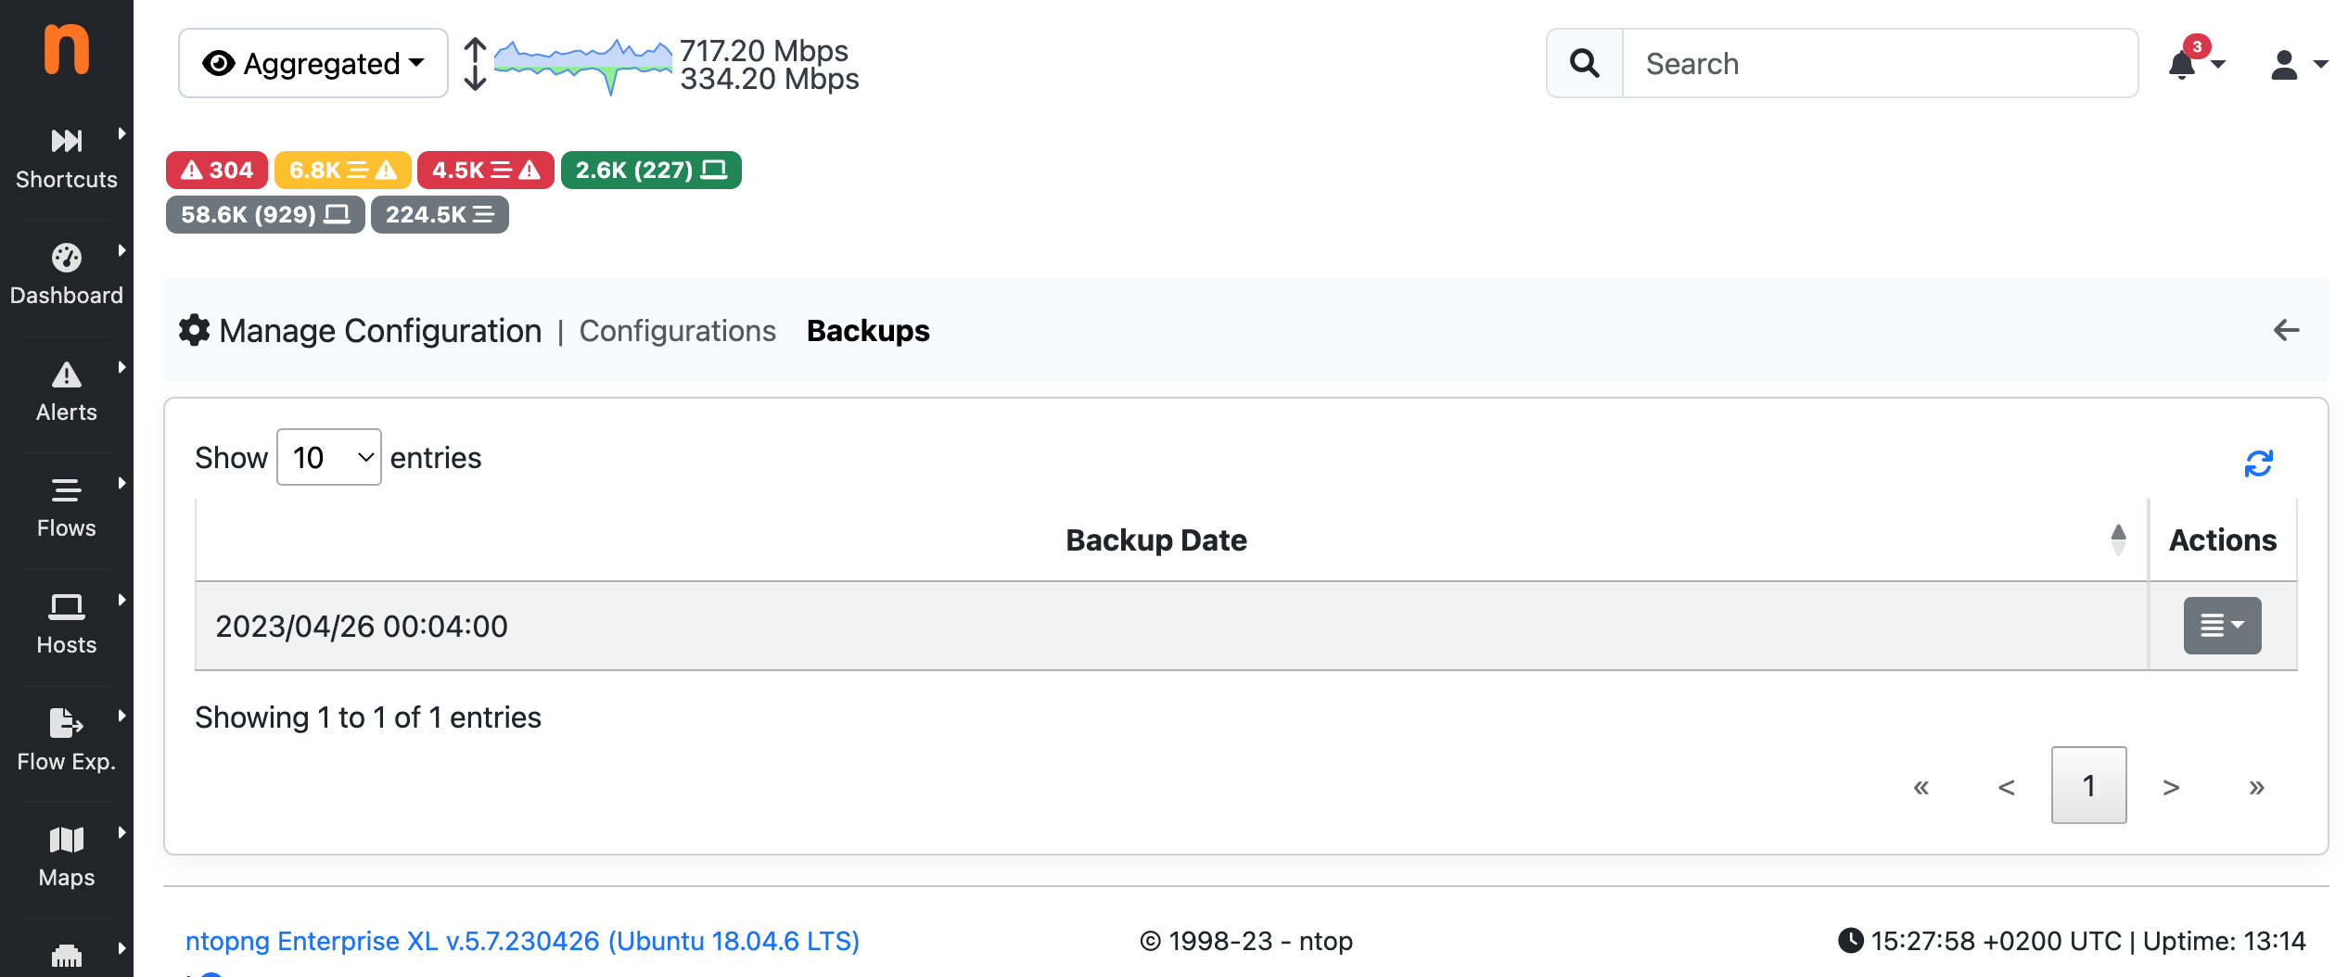Open the Flows sidebar menu
2348x977 pixels.
(x=67, y=507)
